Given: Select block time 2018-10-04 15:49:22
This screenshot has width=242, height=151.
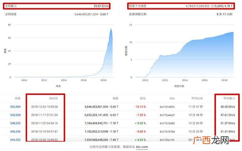Looking at the screenshot, I should click(45, 140).
